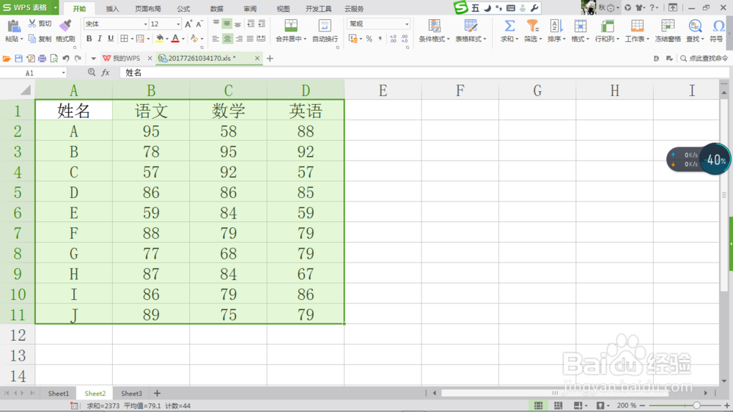Toggle align left
The image size is (733, 412).
point(216,39)
